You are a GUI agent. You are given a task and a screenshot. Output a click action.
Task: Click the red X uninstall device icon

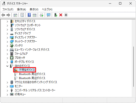pos(61,15)
